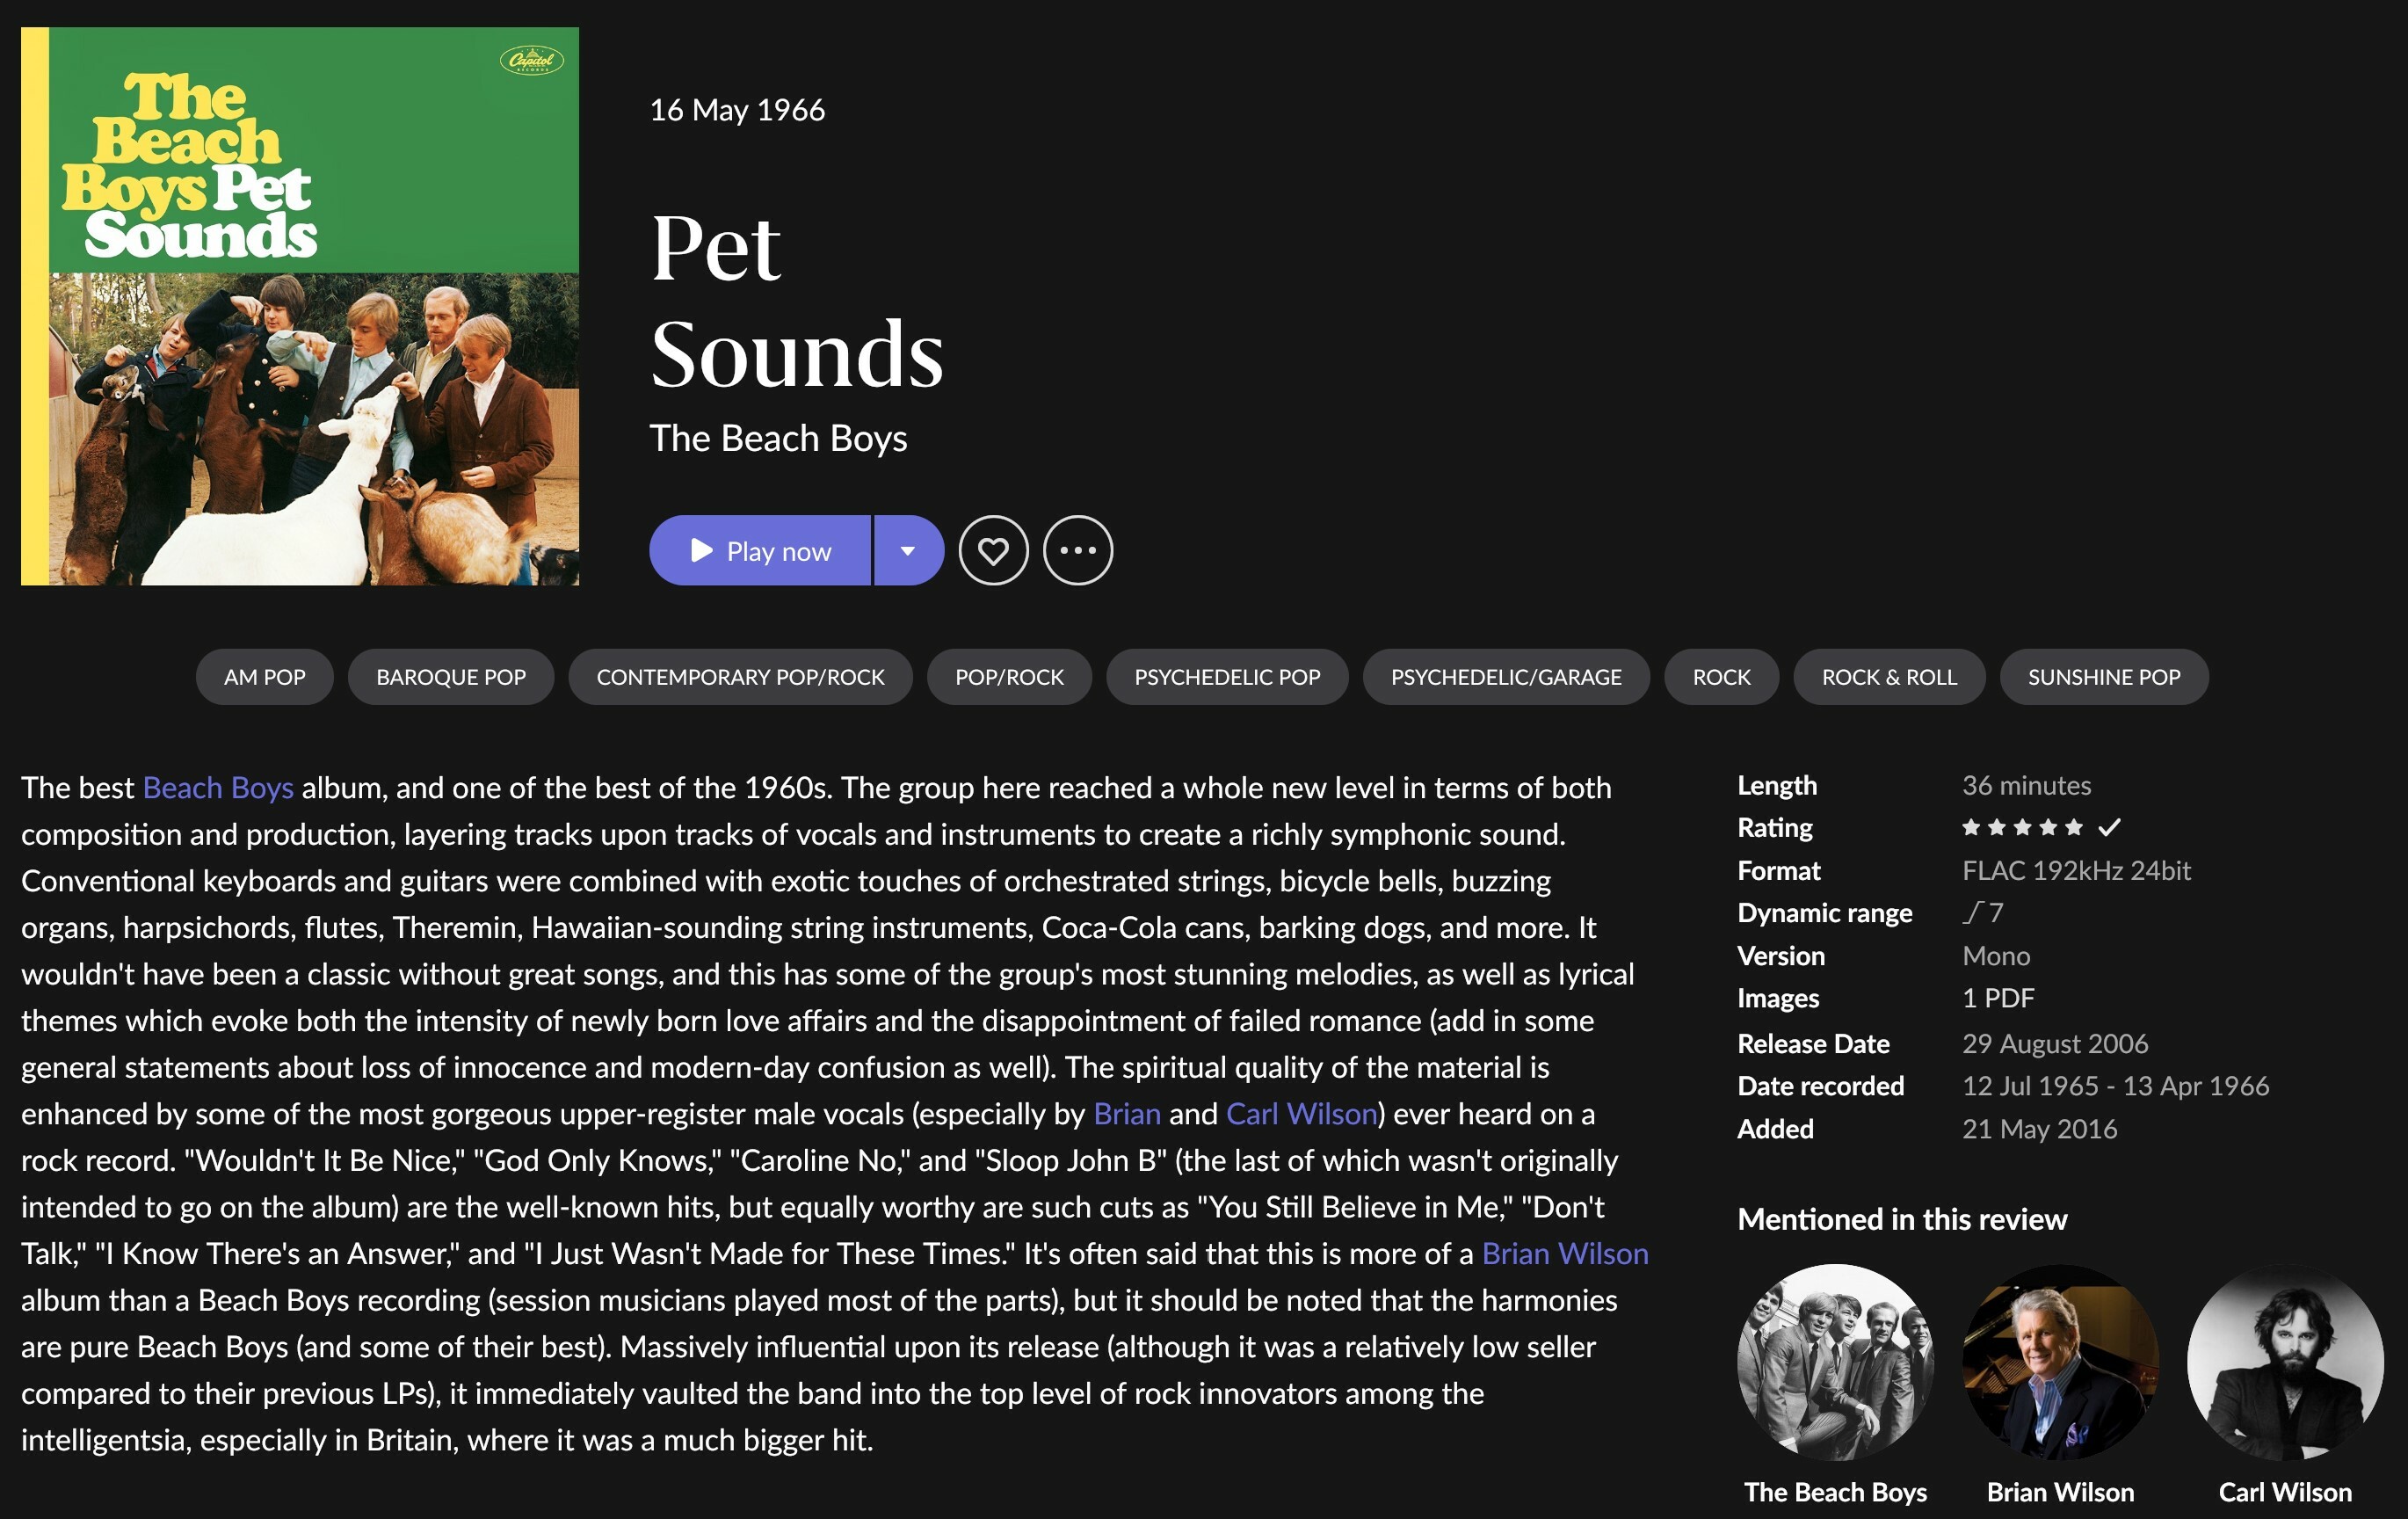Open the SUNSHINE POP genre tag
This screenshot has height=1519, width=2408.
[x=2104, y=677]
